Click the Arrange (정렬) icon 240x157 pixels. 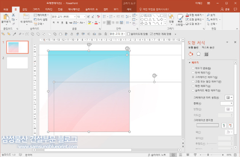click(x=171, y=16)
